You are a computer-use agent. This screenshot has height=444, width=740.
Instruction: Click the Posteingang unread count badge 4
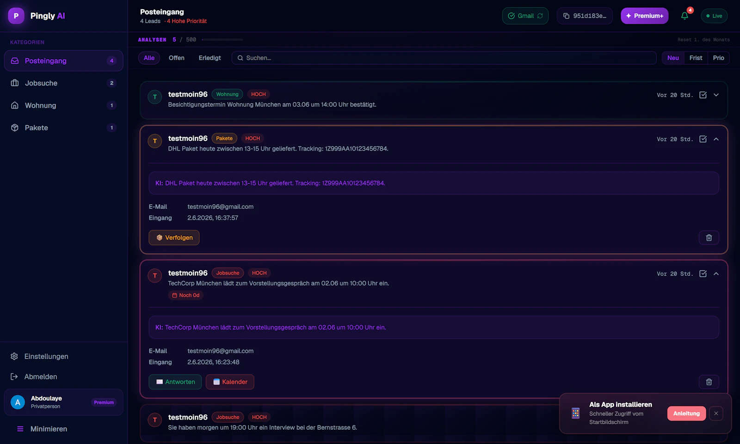(x=111, y=61)
